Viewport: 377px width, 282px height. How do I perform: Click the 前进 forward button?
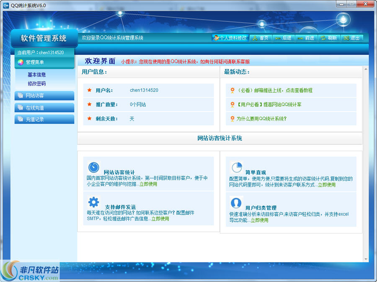(x=307, y=38)
